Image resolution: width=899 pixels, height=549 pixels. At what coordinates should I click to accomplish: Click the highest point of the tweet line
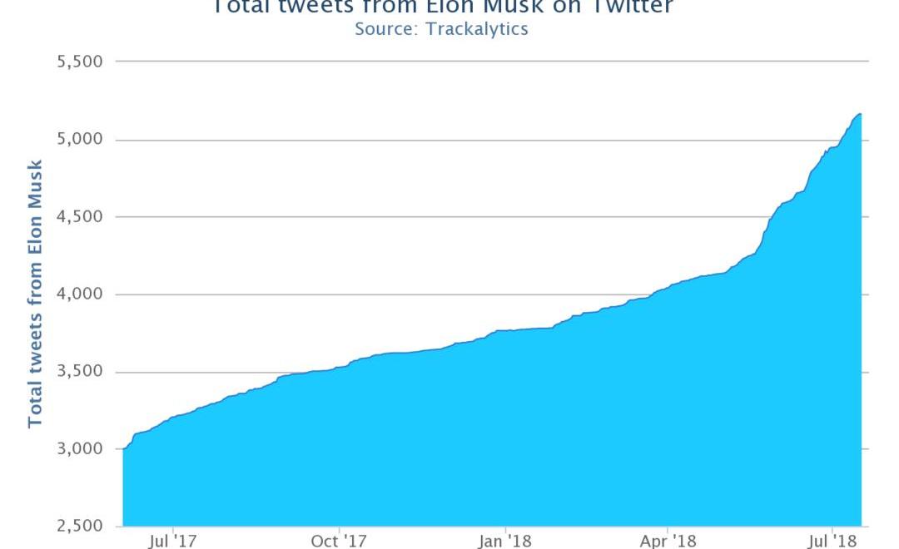[860, 114]
